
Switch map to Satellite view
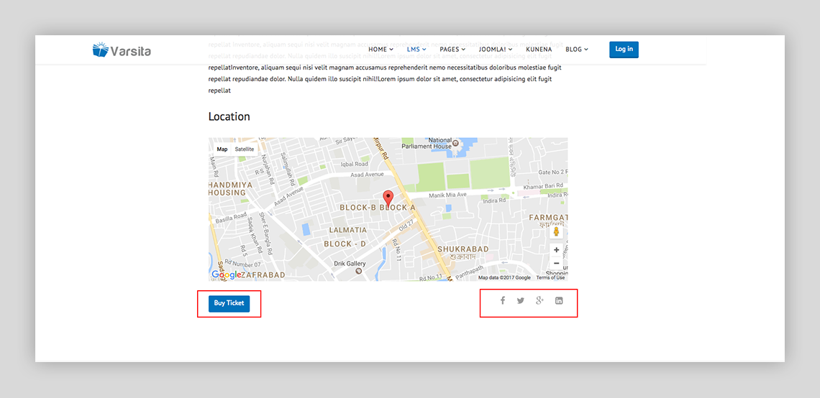pos(245,149)
